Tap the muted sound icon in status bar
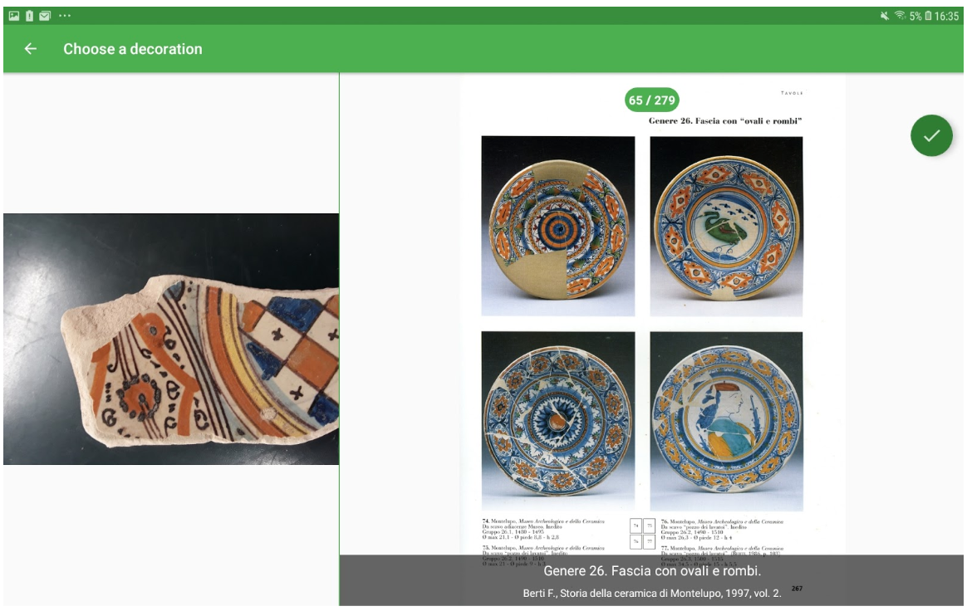967x616 pixels. click(x=885, y=16)
